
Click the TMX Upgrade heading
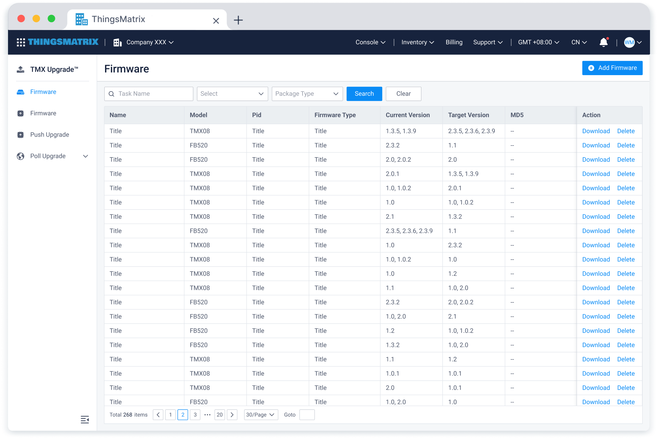click(54, 70)
